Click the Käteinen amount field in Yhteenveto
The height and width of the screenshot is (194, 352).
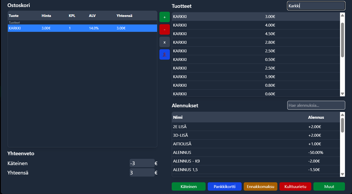[x=142, y=163]
